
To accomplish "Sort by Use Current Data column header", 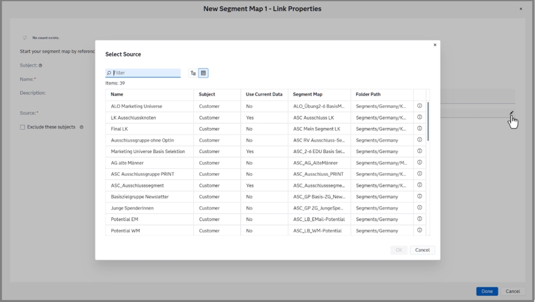I will pos(264,95).
